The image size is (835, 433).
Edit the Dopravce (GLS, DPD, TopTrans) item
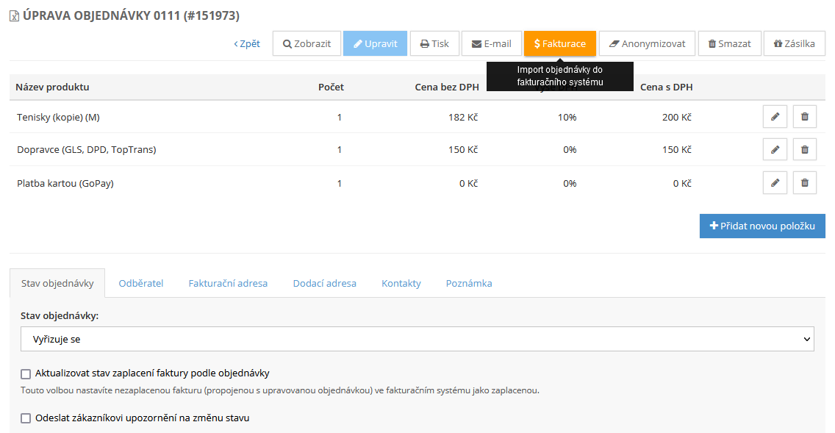[x=775, y=150]
